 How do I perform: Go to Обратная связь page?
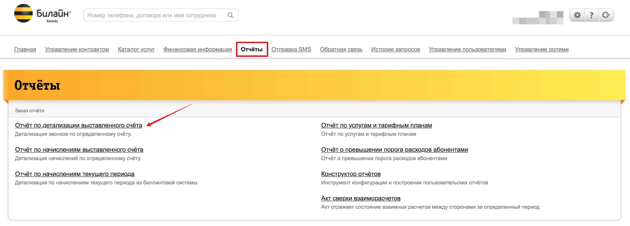(341, 49)
